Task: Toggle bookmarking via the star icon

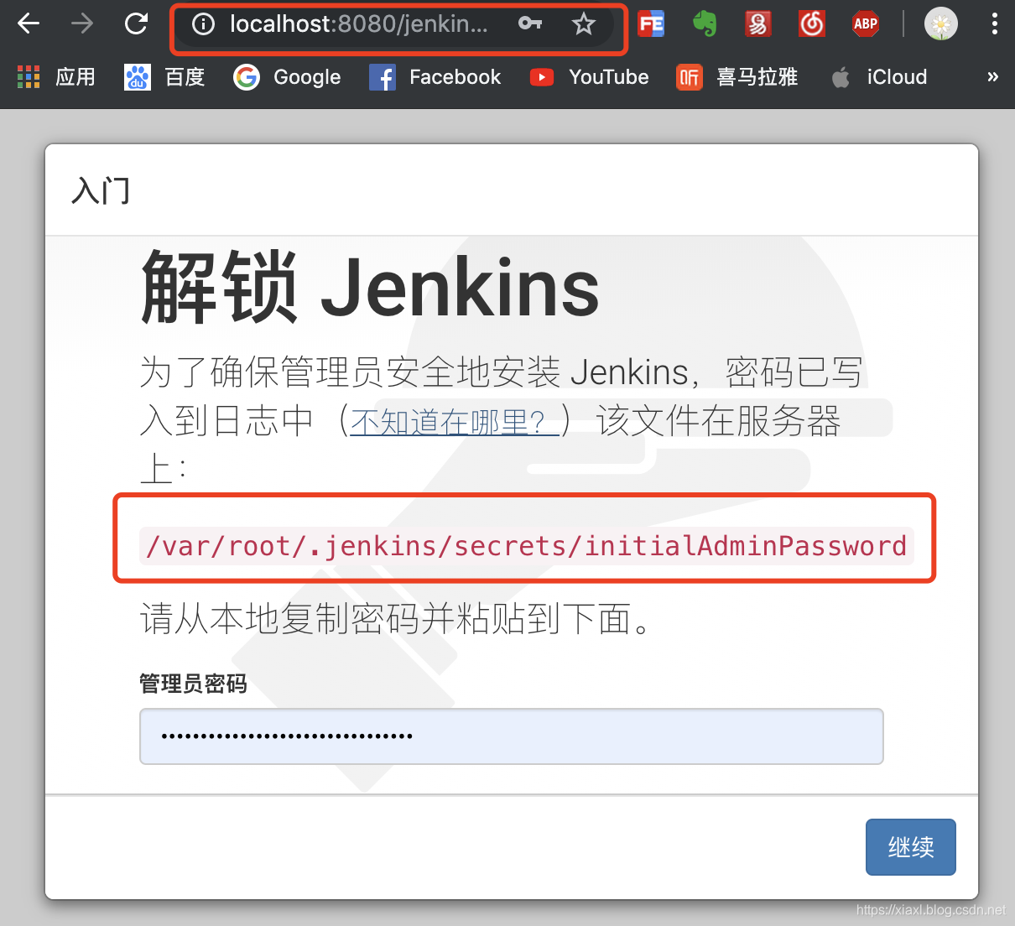Action: (583, 23)
